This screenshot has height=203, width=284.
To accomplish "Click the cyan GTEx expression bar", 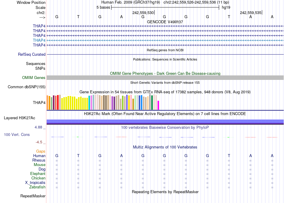I will [x=89, y=103].
